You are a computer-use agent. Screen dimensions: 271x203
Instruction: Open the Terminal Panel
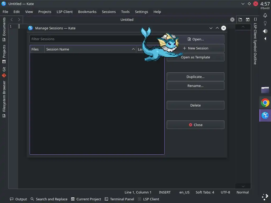click(119, 199)
